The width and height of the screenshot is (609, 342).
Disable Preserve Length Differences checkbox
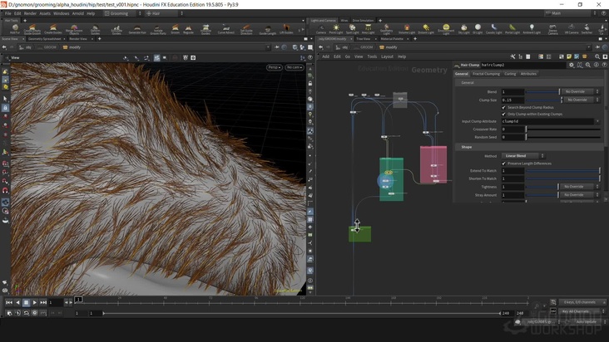504,163
